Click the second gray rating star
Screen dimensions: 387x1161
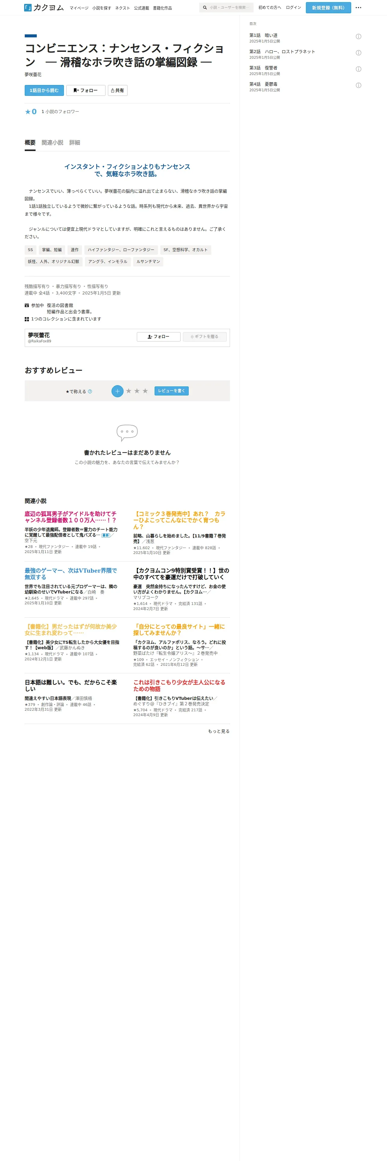(137, 391)
